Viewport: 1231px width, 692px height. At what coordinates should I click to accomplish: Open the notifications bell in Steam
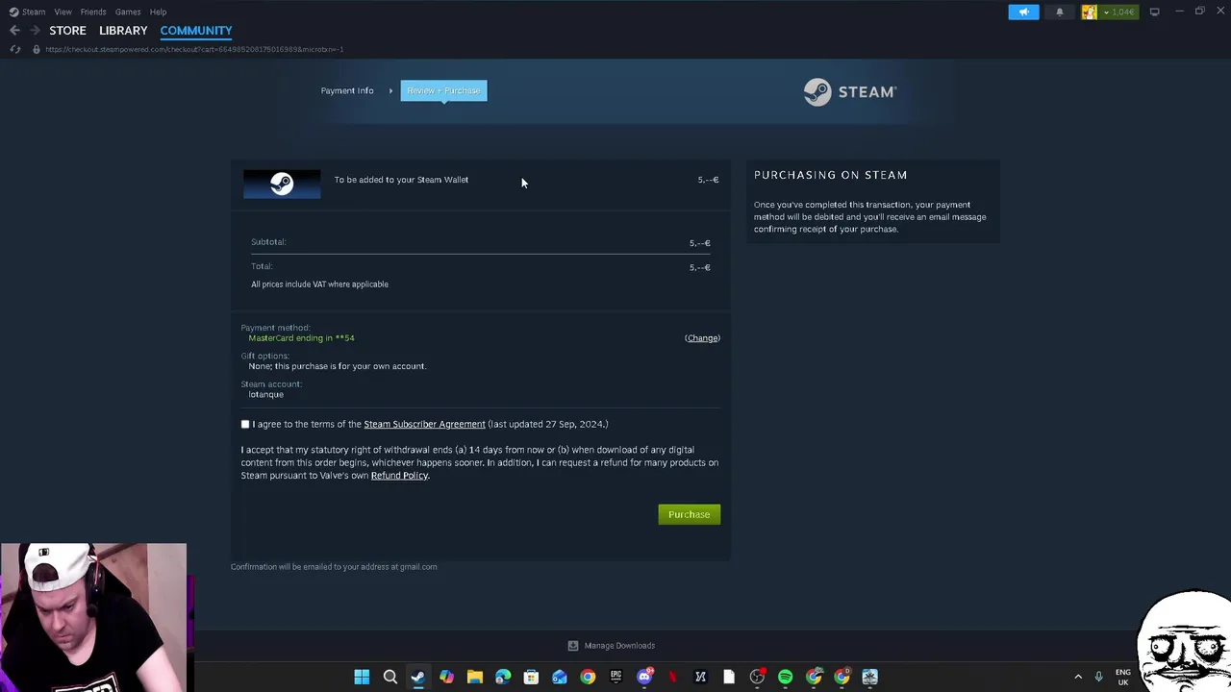1060,12
